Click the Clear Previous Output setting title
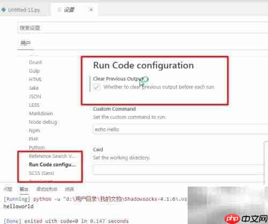The height and width of the screenshot is (224, 268). [x=118, y=79]
